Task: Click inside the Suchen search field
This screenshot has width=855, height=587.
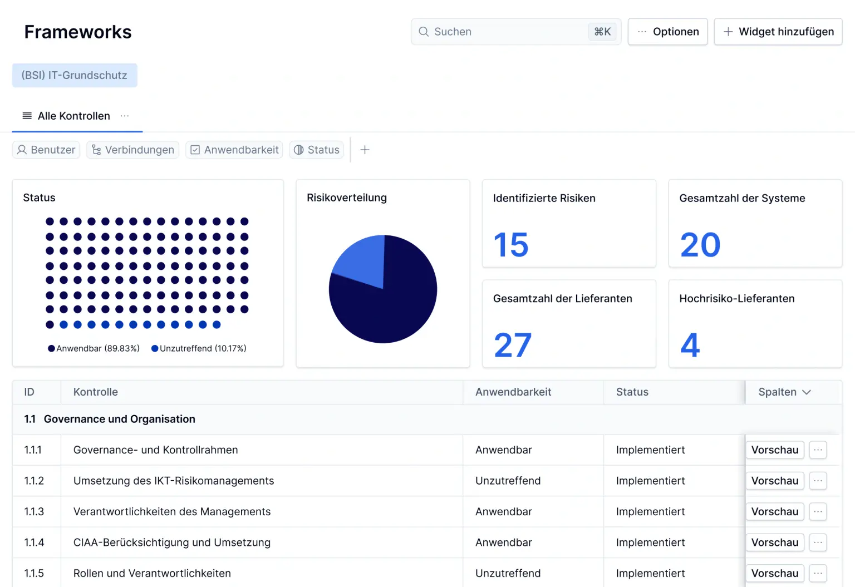Action: [501, 32]
